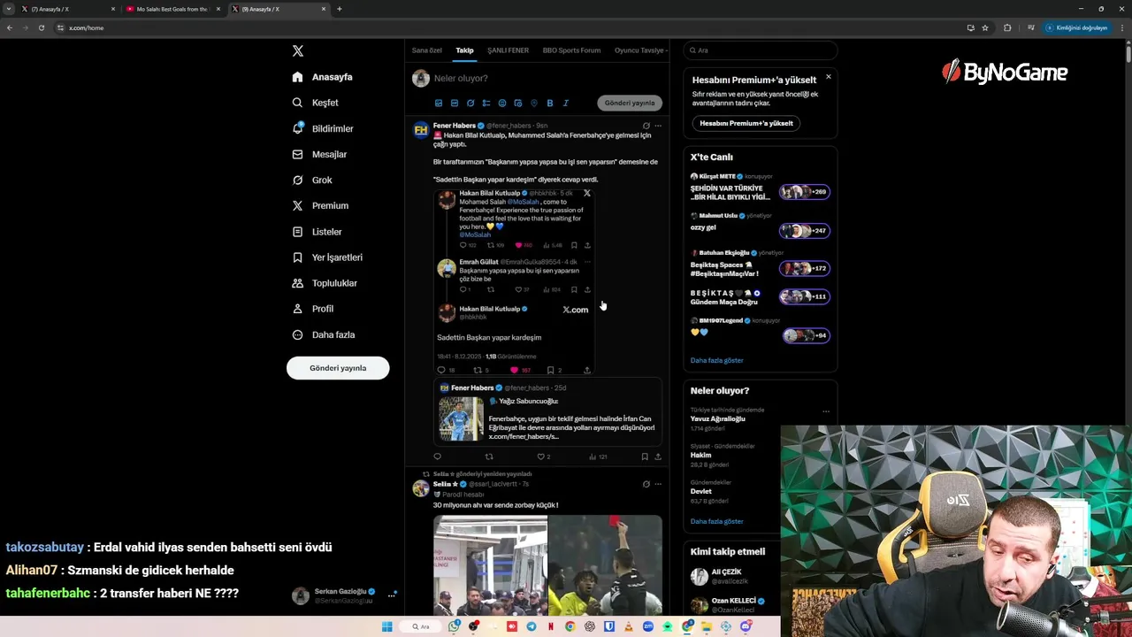Open Bildirimler notifications

(323, 128)
